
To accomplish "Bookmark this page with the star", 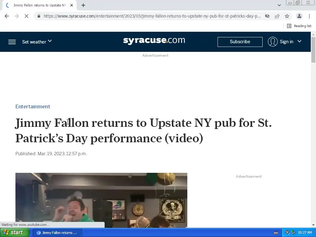I will pyautogui.click(x=287, y=16).
